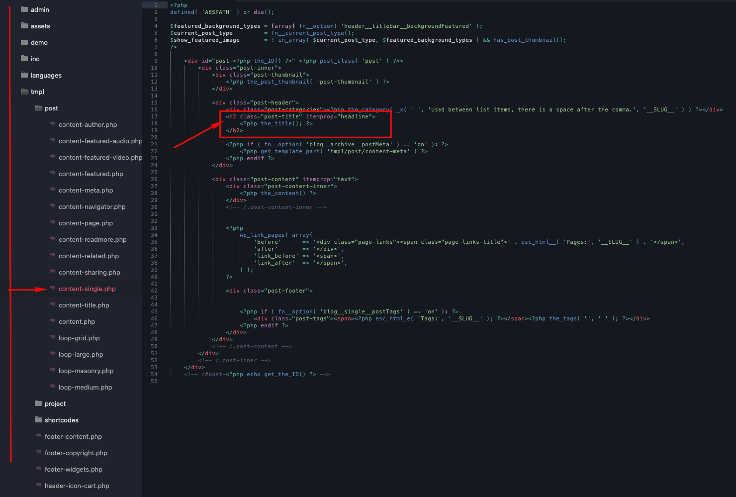736x497 pixels.
Task: Click PHP file icon beside loop-masonry.php
Action: tap(53, 371)
